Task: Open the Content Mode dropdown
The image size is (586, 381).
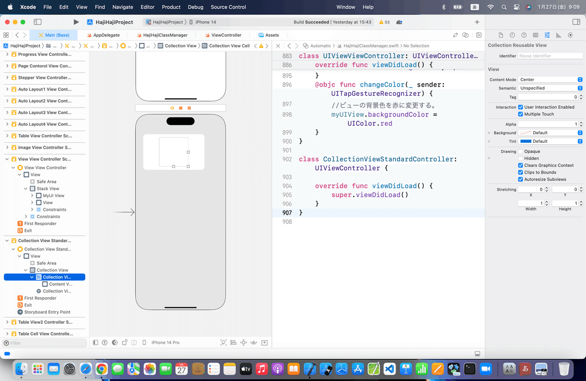Action: (550, 79)
